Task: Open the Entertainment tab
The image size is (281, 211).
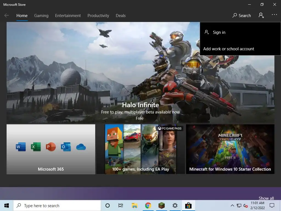Action: [68, 16]
